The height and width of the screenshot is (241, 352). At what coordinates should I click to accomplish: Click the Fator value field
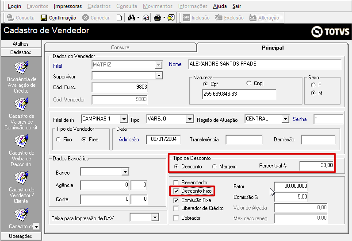[291, 187]
